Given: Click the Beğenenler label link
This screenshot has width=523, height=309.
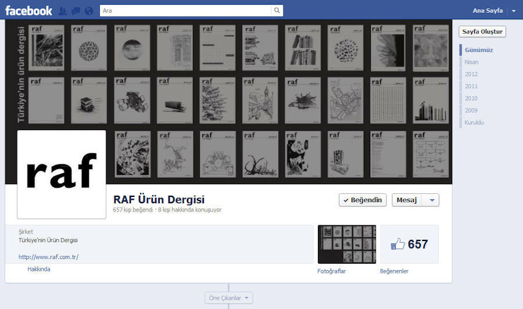Looking at the screenshot, I should pyautogui.click(x=394, y=271).
